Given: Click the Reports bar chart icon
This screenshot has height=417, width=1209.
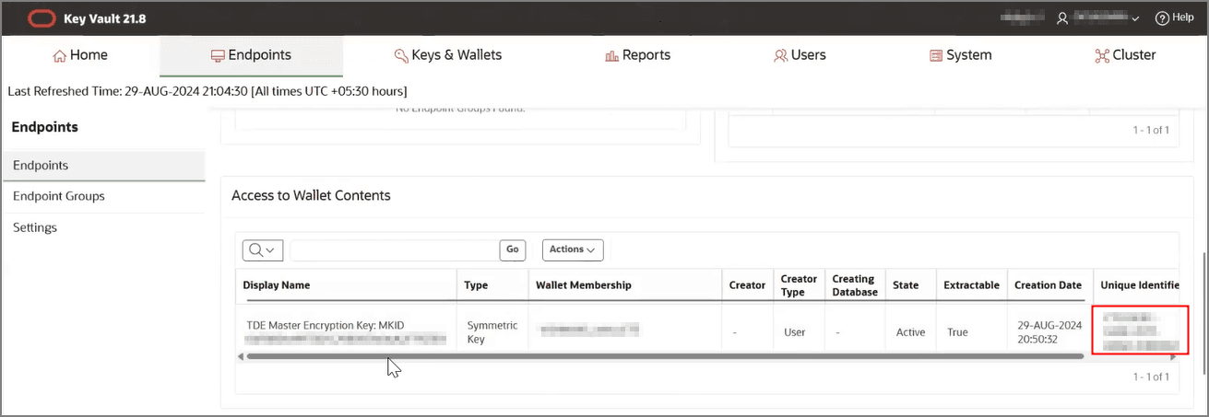Looking at the screenshot, I should (611, 56).
